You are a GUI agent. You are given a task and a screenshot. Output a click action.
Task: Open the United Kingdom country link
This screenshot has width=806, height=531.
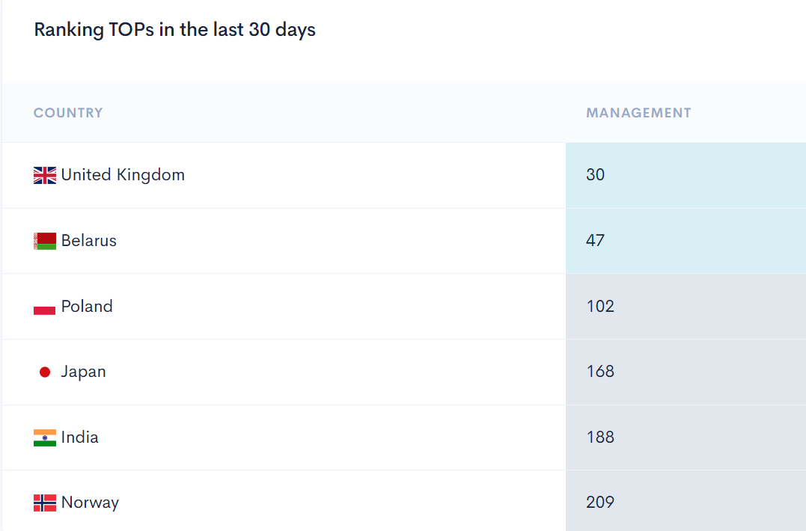(123, 174)
